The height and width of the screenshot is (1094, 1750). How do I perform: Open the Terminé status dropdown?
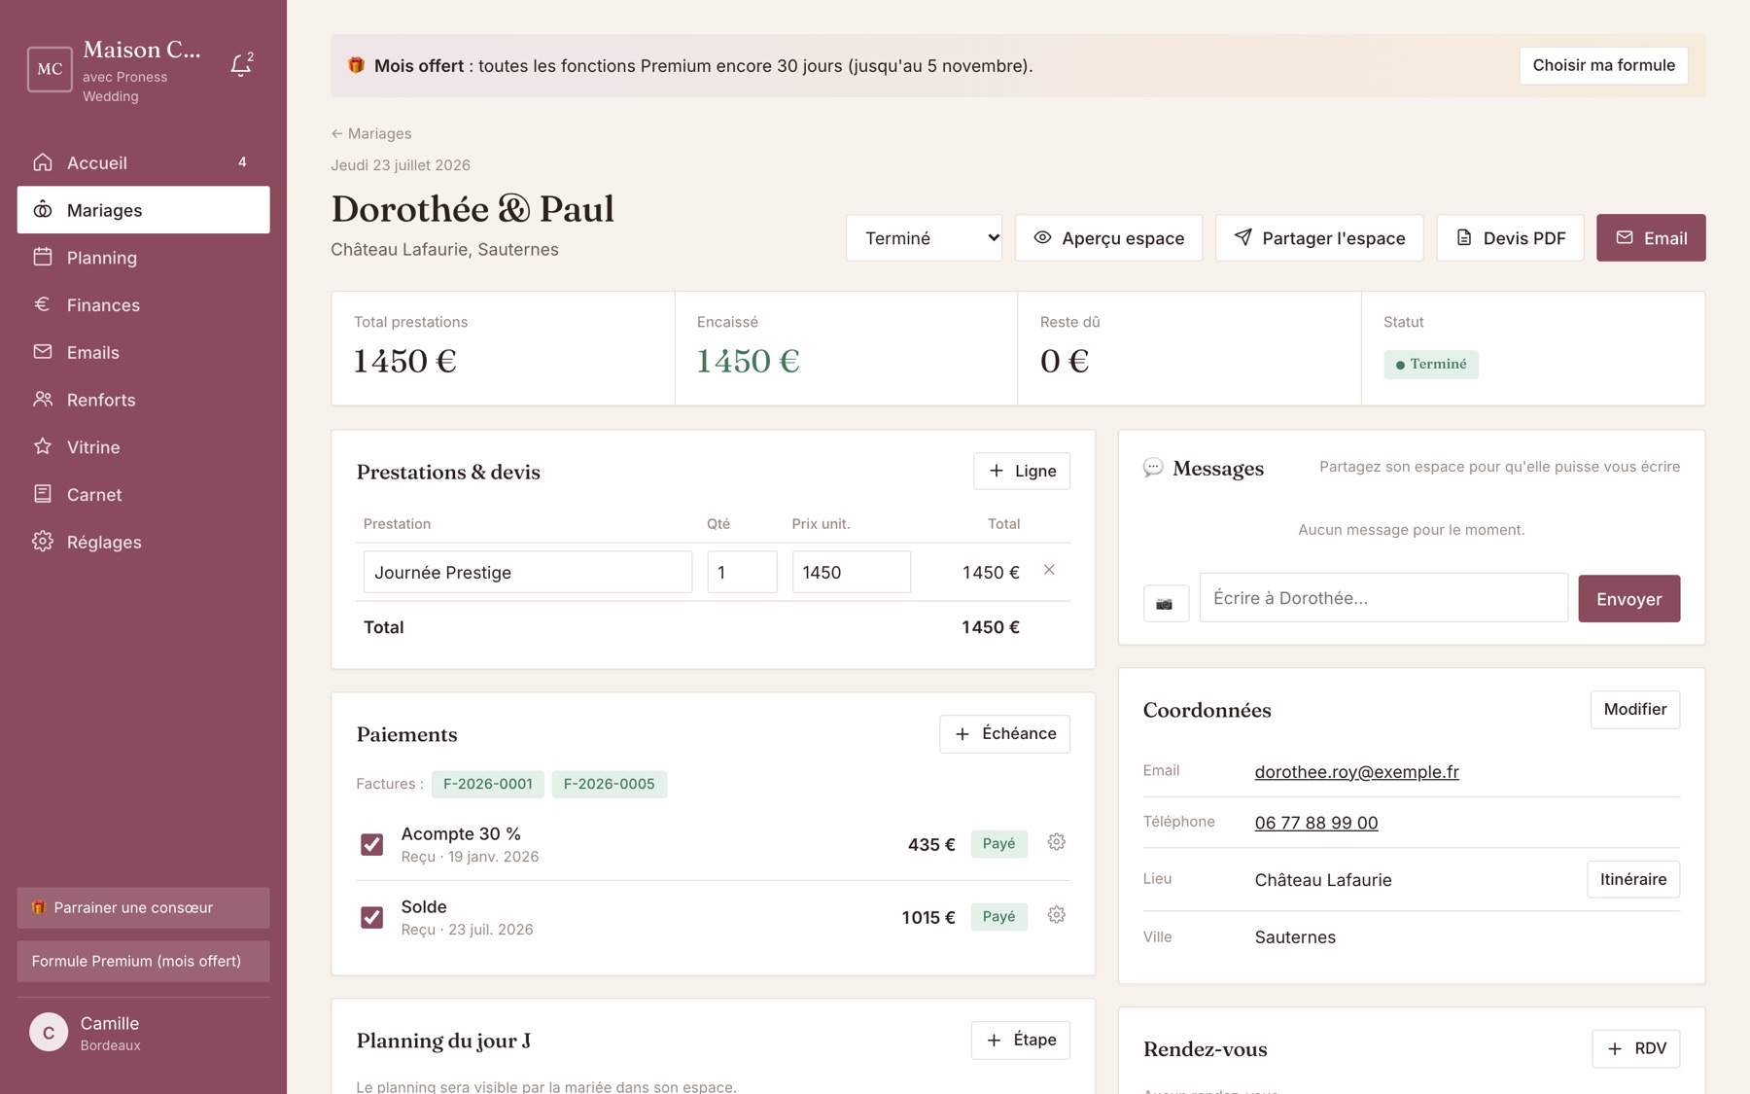click(x=924, y=238)
